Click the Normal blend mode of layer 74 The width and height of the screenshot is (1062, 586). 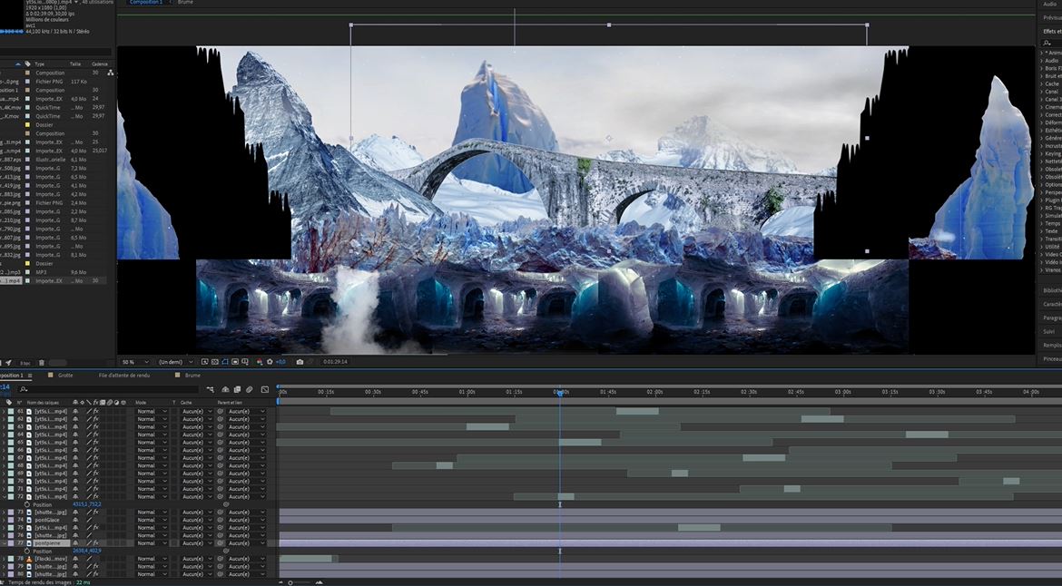tap(145, 520)
